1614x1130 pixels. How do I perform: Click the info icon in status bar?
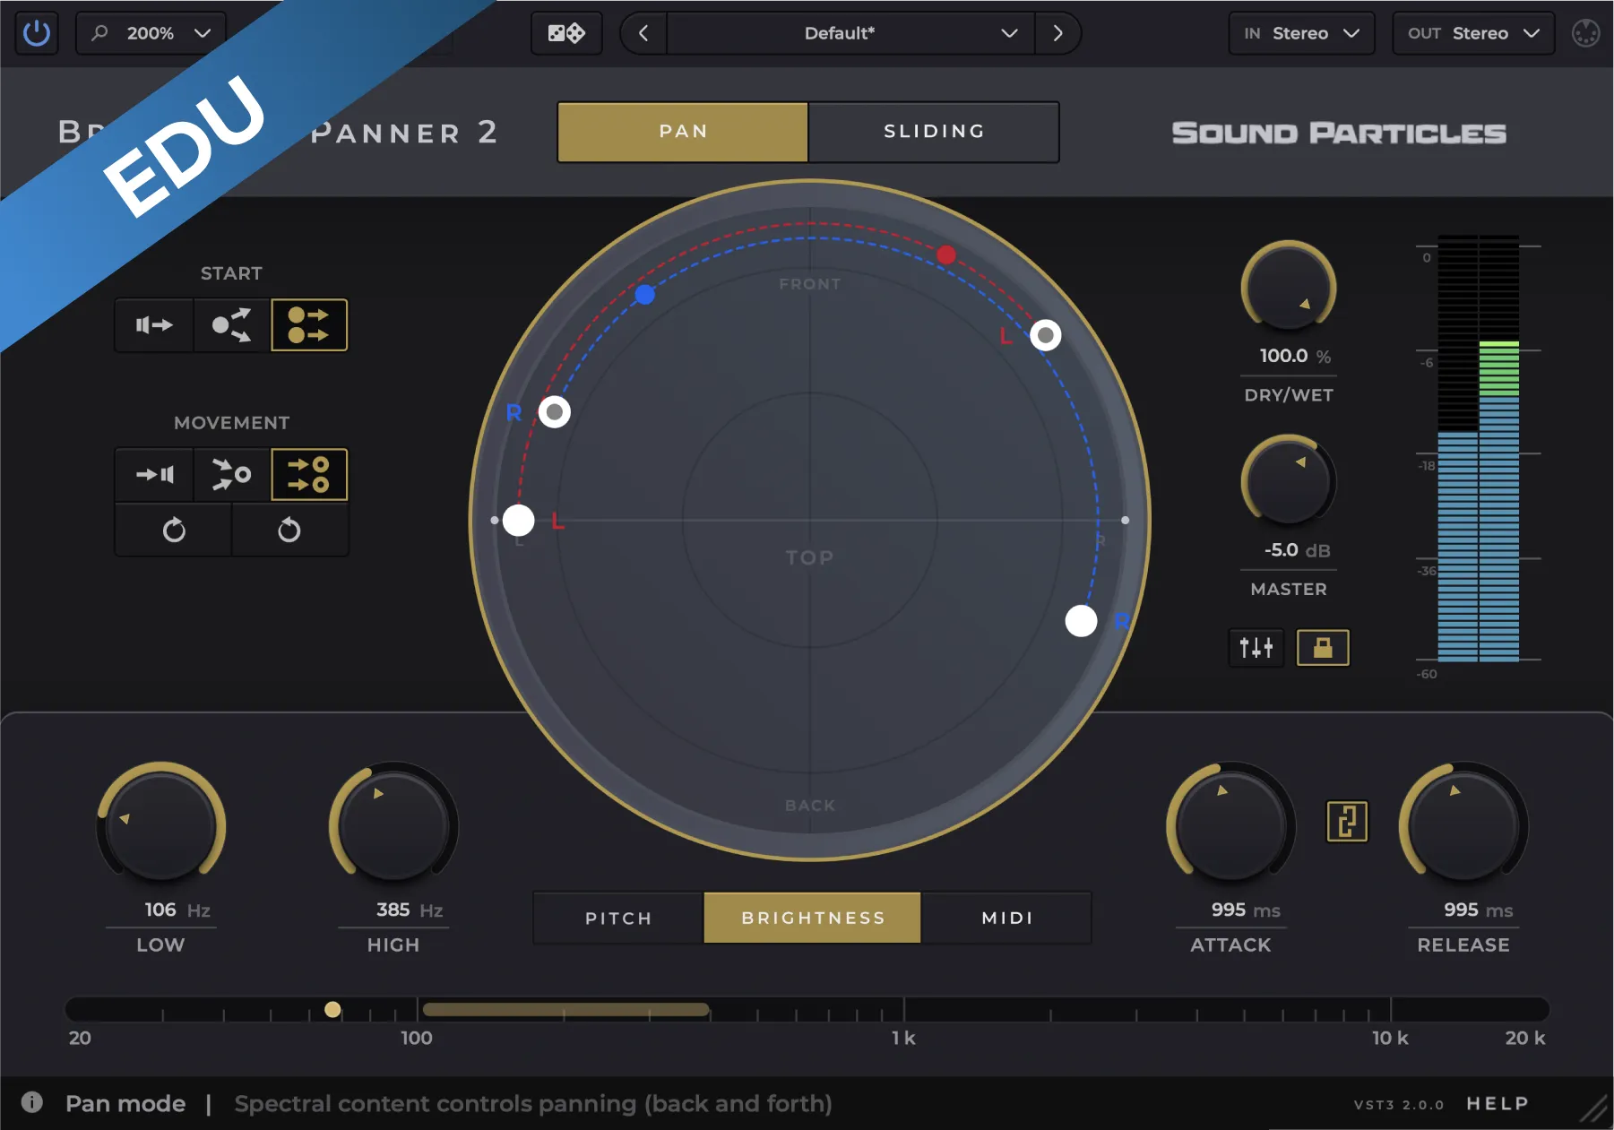click(x=32, y=1102)
